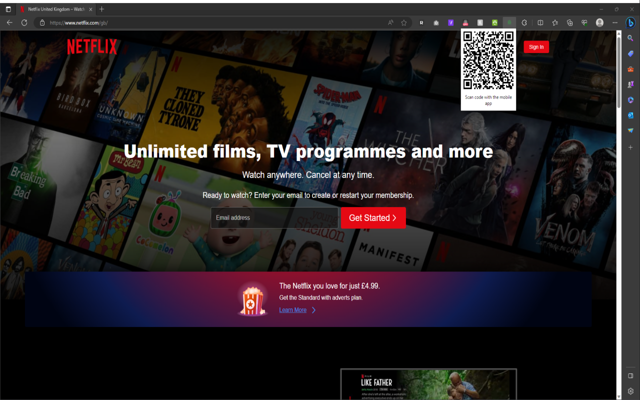The height and width of the screenshot is (400, 640).
Task: Click the scrollbar down arrow
Action: (618, 396)
